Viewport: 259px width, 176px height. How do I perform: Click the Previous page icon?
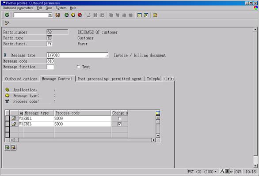pyautogui.click(x=118, y=15)
